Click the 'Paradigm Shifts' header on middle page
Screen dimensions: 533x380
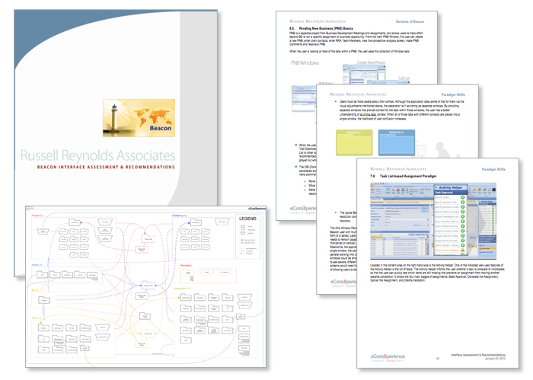coord(453,94)
